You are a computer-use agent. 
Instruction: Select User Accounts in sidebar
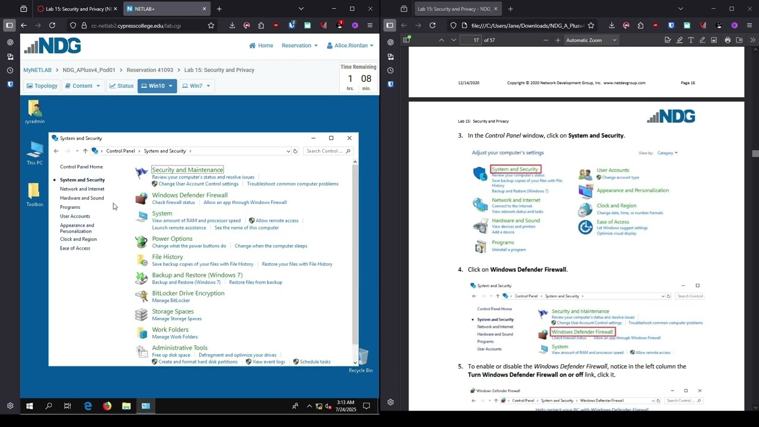pyautogui.click(x=75, y=216)
